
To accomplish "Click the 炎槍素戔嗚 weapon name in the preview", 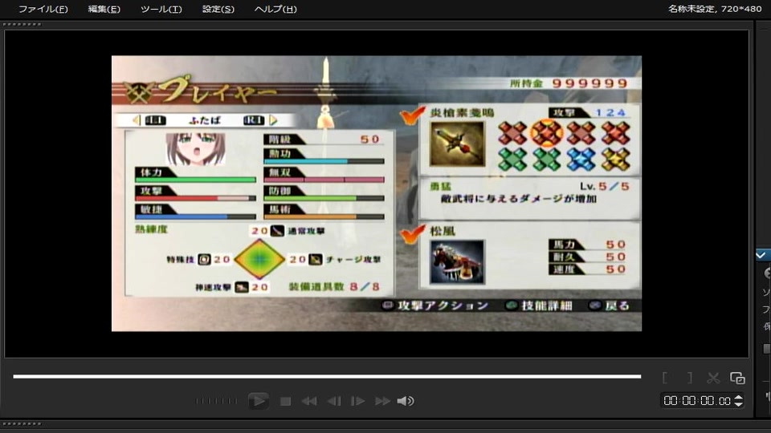I will [x=462, y=112].
